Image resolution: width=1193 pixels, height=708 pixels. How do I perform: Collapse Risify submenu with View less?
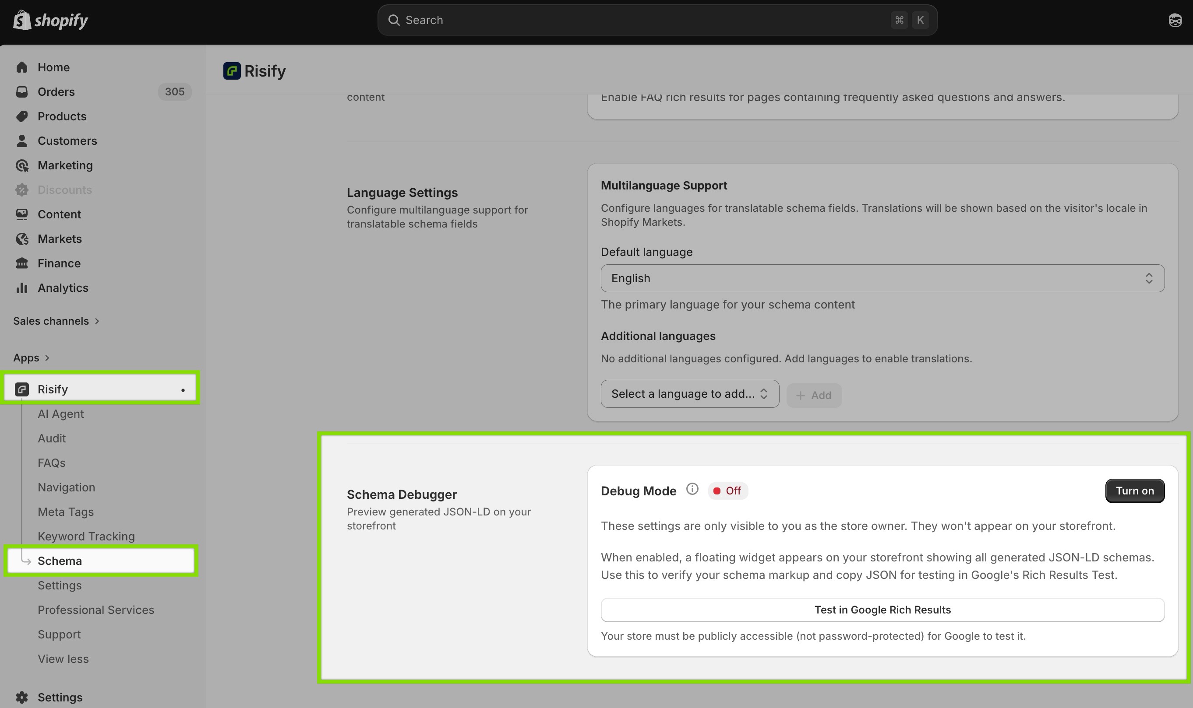click(x=63, y=659)
